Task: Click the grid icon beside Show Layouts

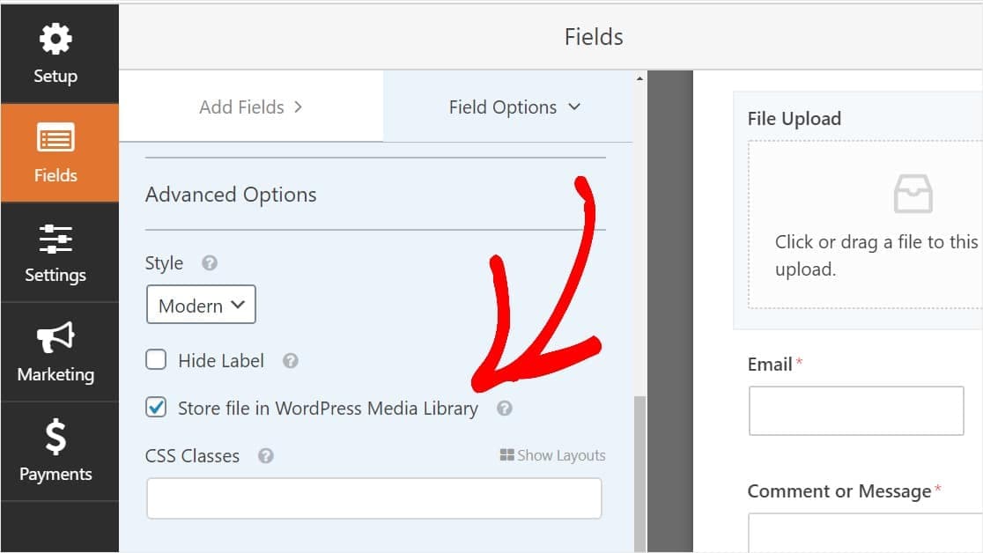Action: point(506,454)
